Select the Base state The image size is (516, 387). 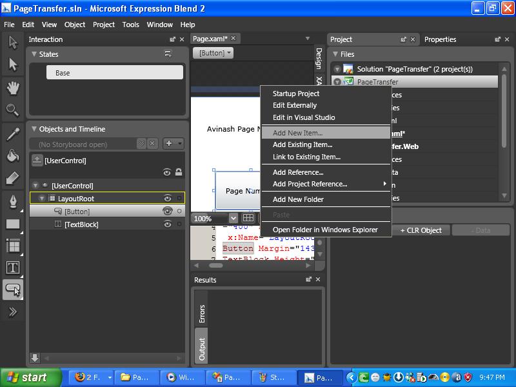(x=115, y=72)
